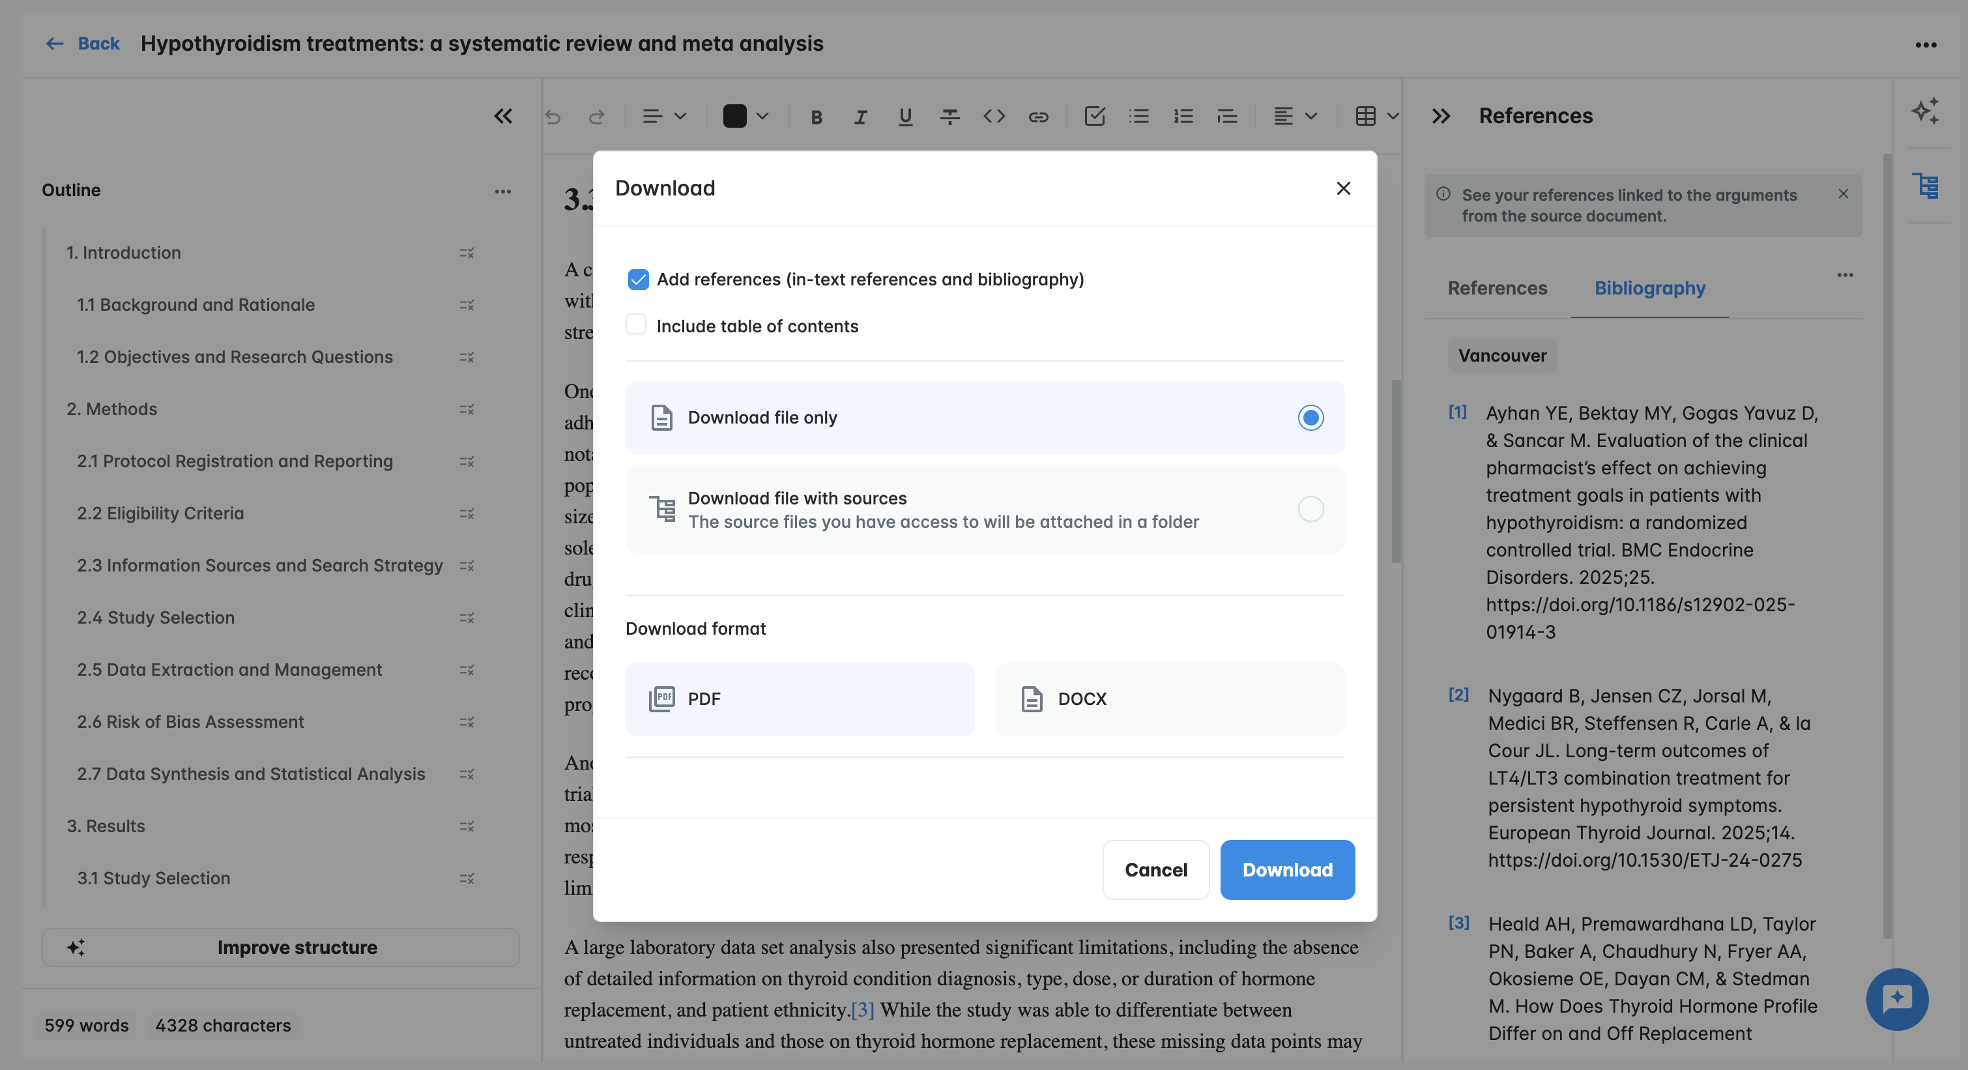Open the table insert dropdown

click(1378, 116)
